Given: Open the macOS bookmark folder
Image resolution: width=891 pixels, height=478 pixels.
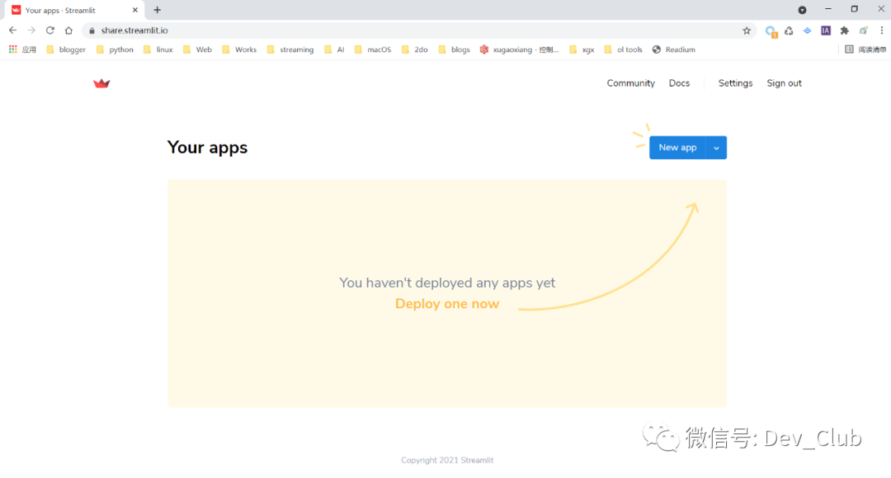Looking at the screenshot, I should [373, 49].
